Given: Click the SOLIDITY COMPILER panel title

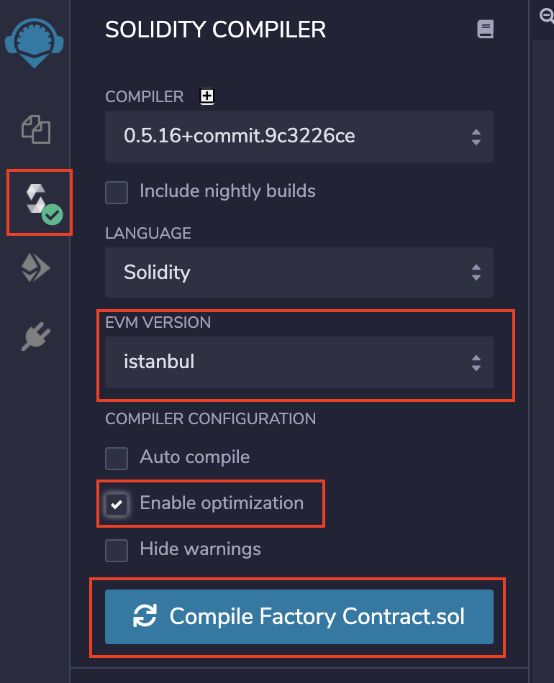Looking at the screenshot, I should [x=215, y=29].
